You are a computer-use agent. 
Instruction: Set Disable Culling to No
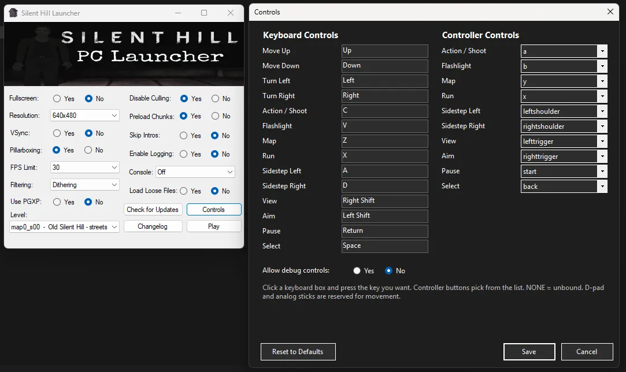tap(215, 99)
